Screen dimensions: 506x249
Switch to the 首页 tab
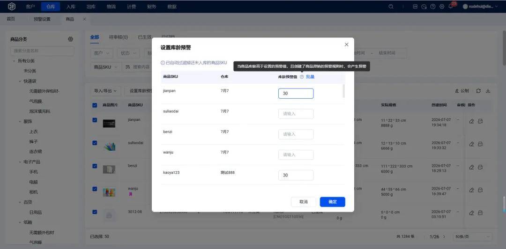tap(11, 19)
